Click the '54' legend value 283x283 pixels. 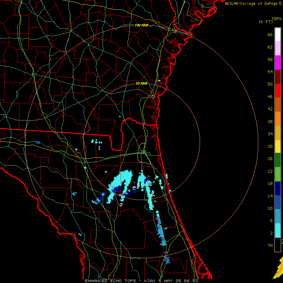(x=270, y=72)
